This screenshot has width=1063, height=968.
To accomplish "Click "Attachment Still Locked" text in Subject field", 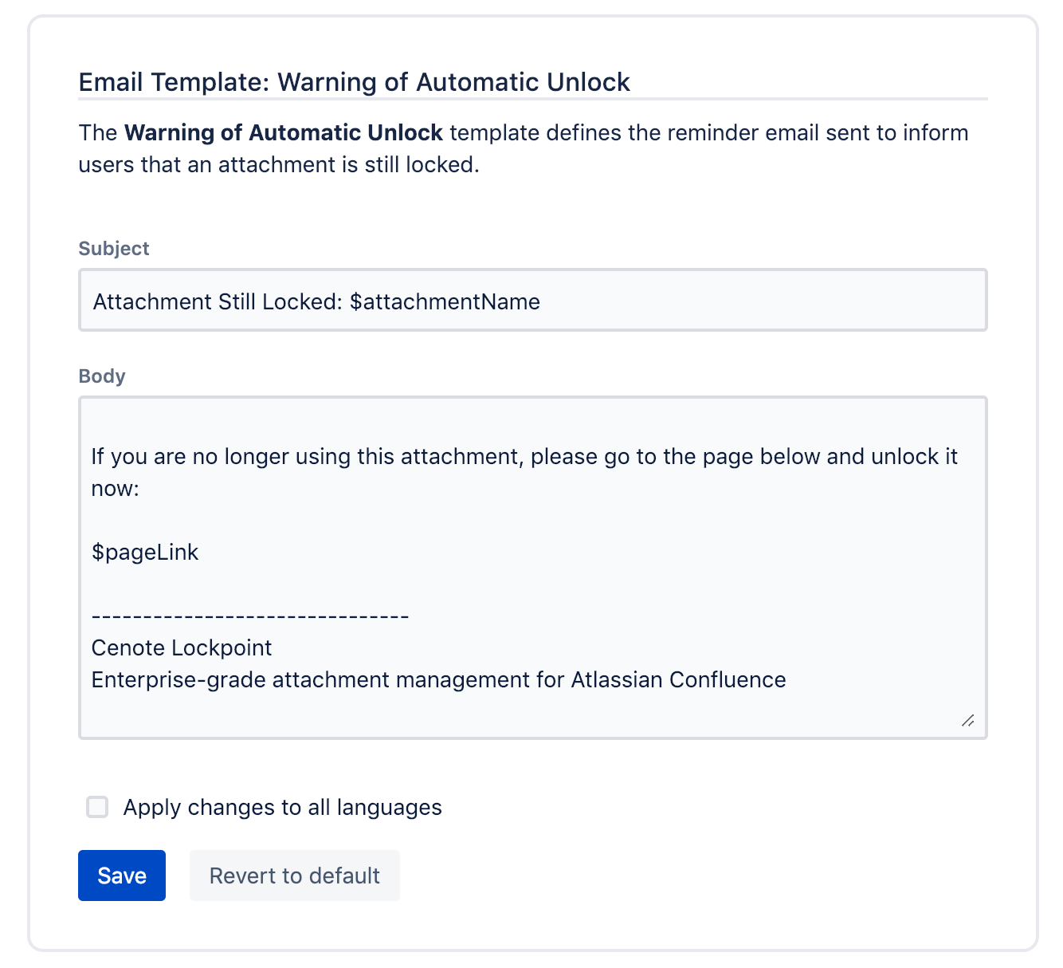I will [x=215, y=301].
